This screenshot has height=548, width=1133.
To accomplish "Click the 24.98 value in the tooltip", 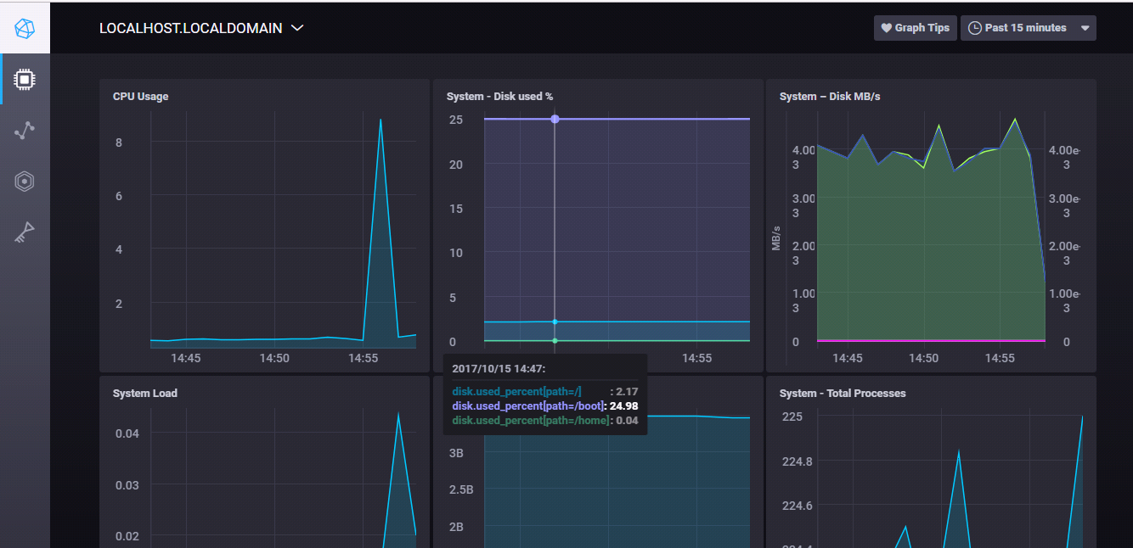I will (624, 406).
